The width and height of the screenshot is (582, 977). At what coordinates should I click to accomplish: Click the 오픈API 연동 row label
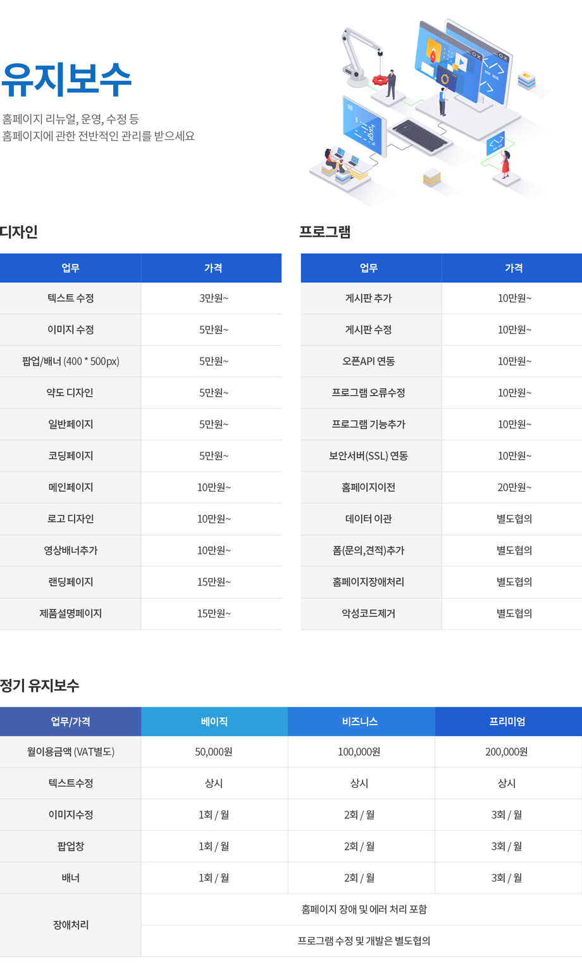click(369, 361)
